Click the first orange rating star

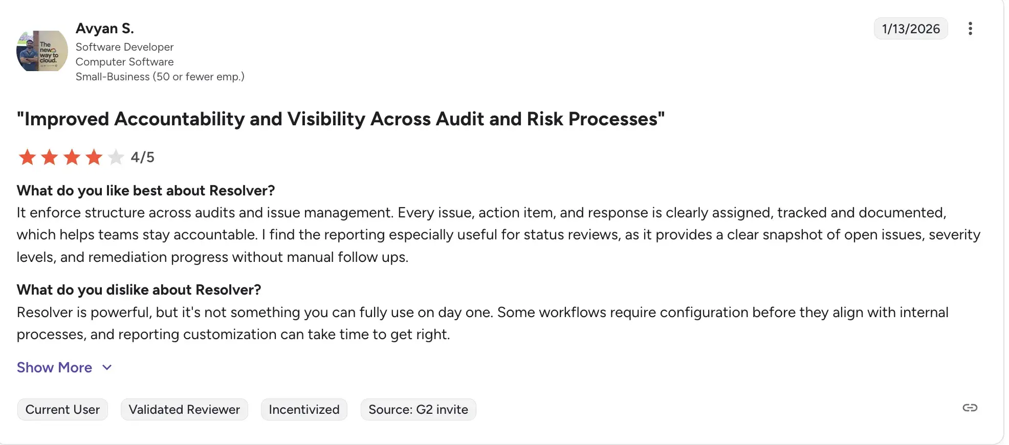click(x=27, y=157)
